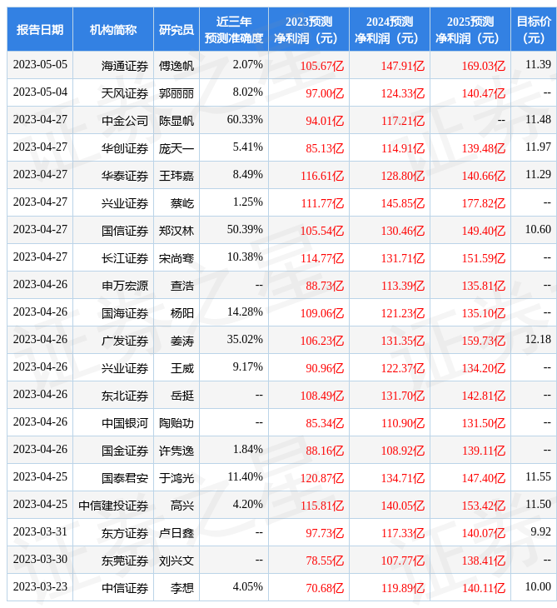Select the date cell 2023-05-05
557x608 pixels.
40,64
